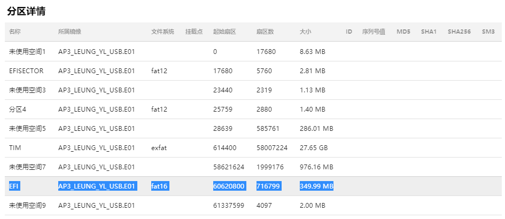Click the 名称 column header

click(x=15, y=32)
